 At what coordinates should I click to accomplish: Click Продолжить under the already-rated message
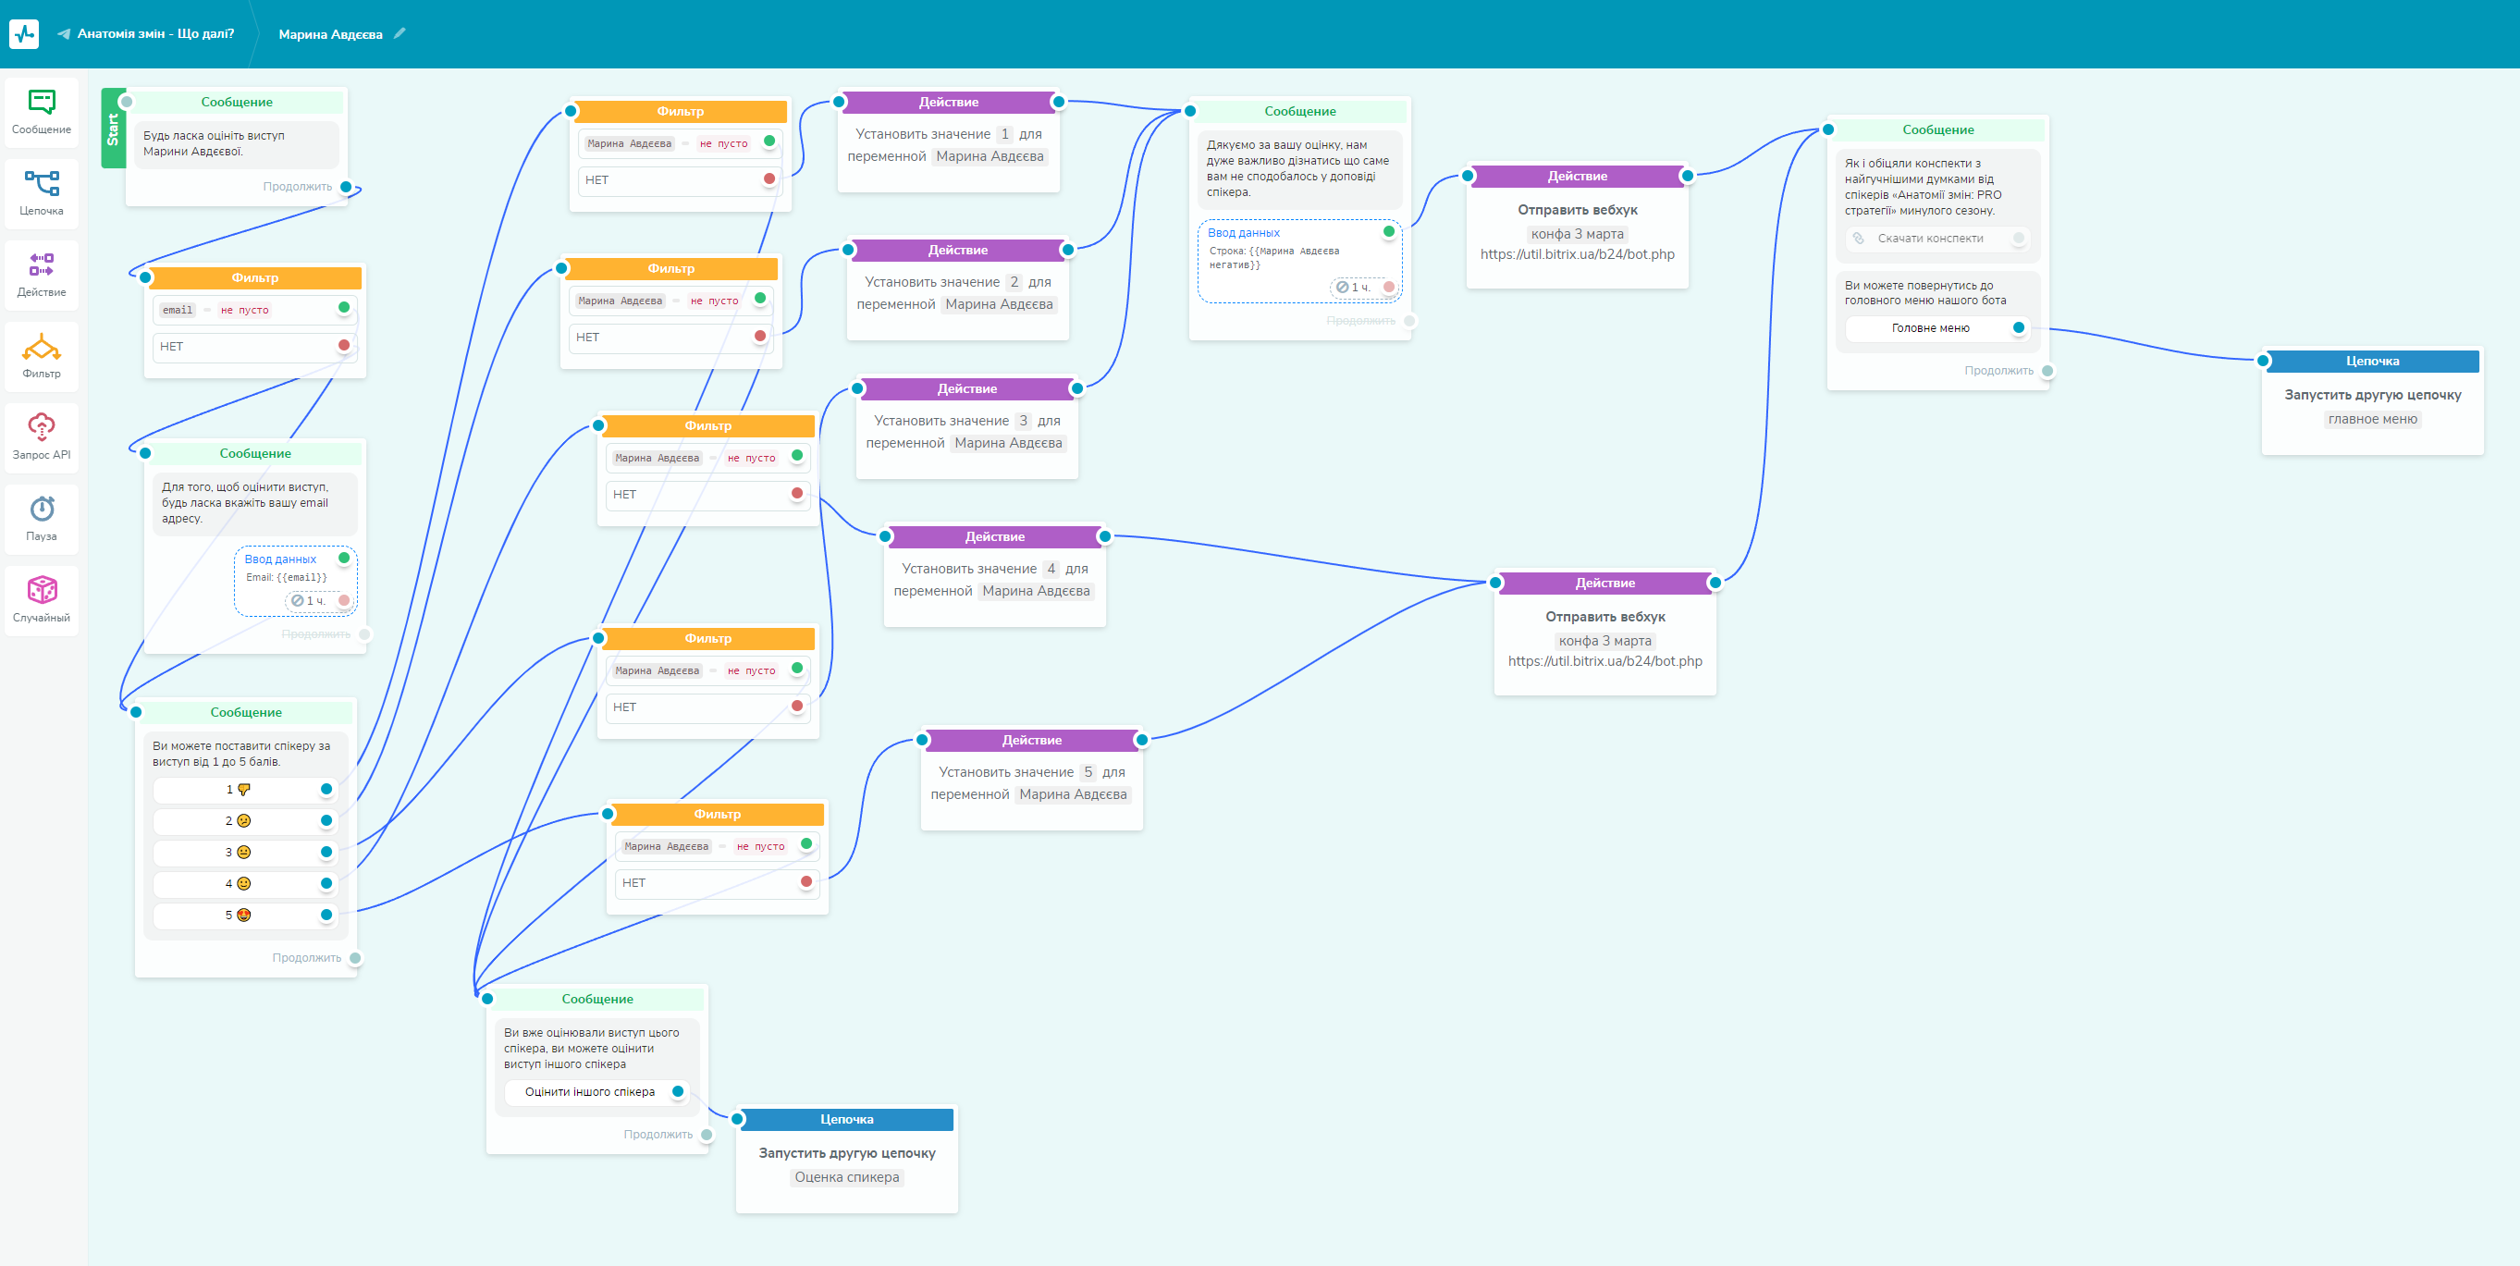point(658,1135)
